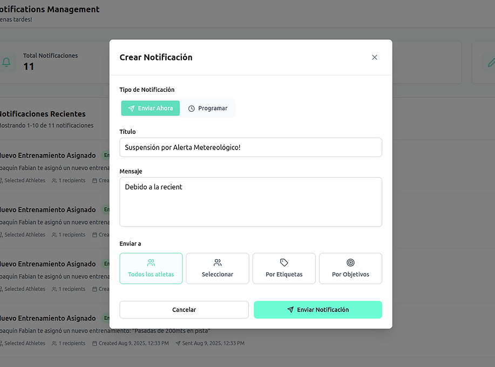Click 'Created Aug 9, 2025, 12:33 PM' text
This screenshot has width=495, height=367.
[134, 343]
